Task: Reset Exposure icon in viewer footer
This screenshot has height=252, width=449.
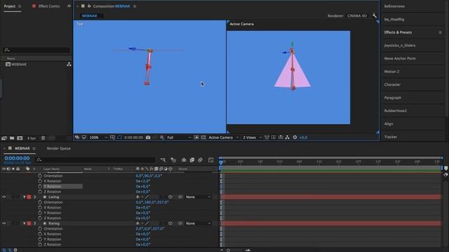Action: 295,137
